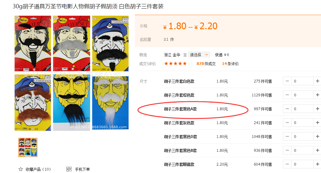Open the 878件成交 sales records

point(206,64)
